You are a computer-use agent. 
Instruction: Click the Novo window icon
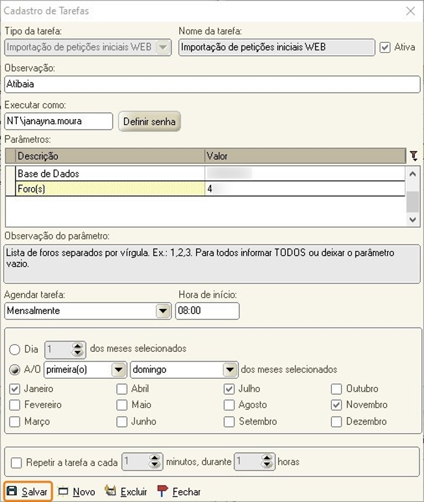point(63,491)
